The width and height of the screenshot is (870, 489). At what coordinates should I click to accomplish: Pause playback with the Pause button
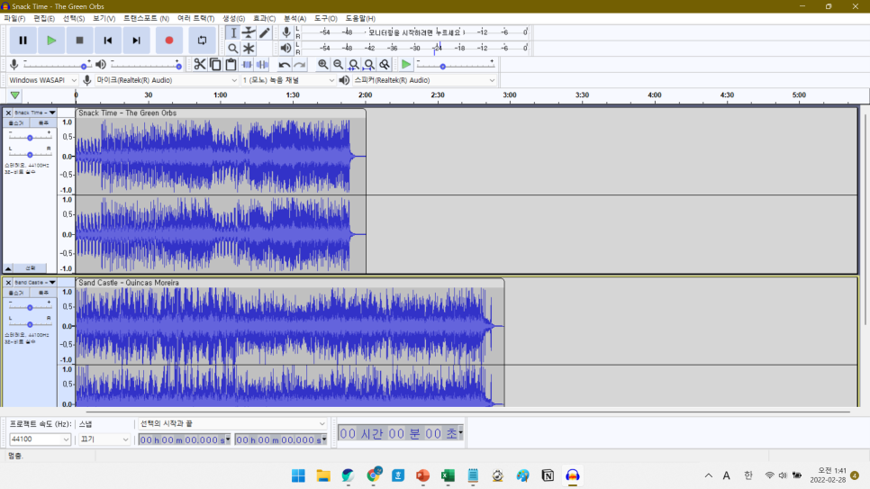pos(23,41)
